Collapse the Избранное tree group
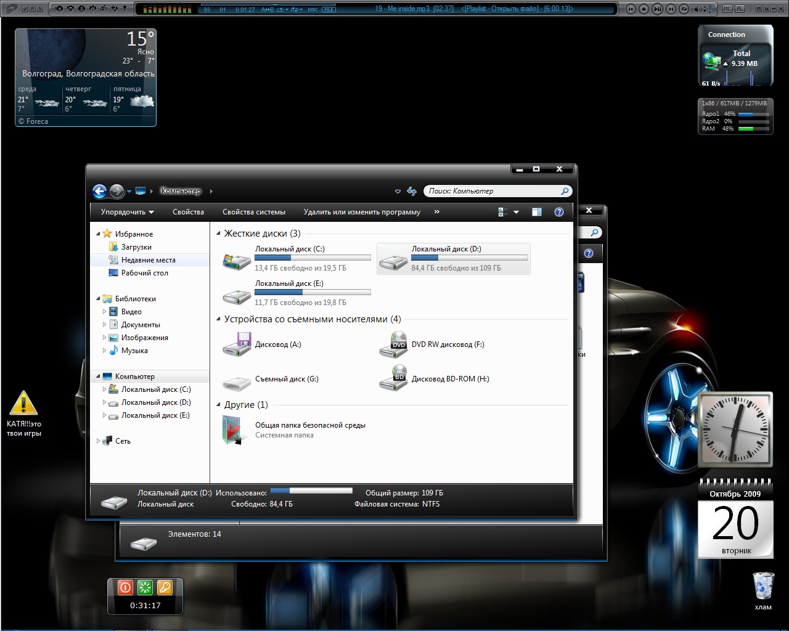This screenshot has width=789, height=631. pyautogui.click(x=98, y=234)
